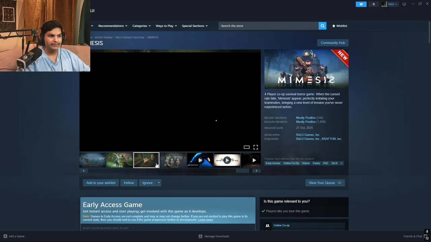The image size is (431, 242).
Task: Click the thumbnail strip right arrow
Action: point(256,171)
